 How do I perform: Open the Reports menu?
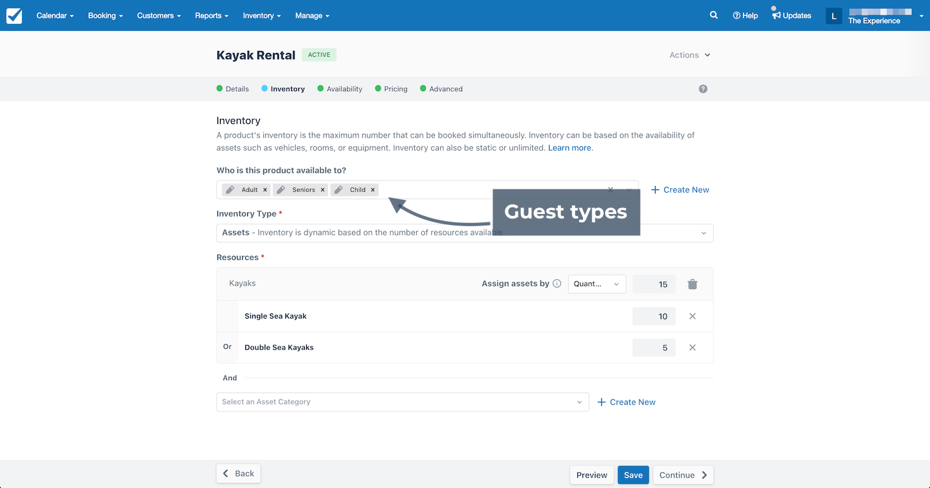tap(212, 16)
